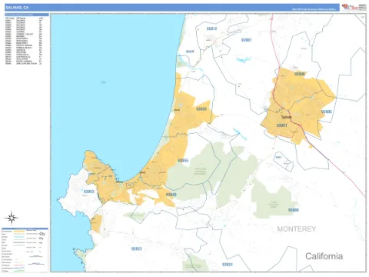Viewport: 369px width, 277px height.
Task: Select ZIP code label 93933
Action: [x=201, y=109]
